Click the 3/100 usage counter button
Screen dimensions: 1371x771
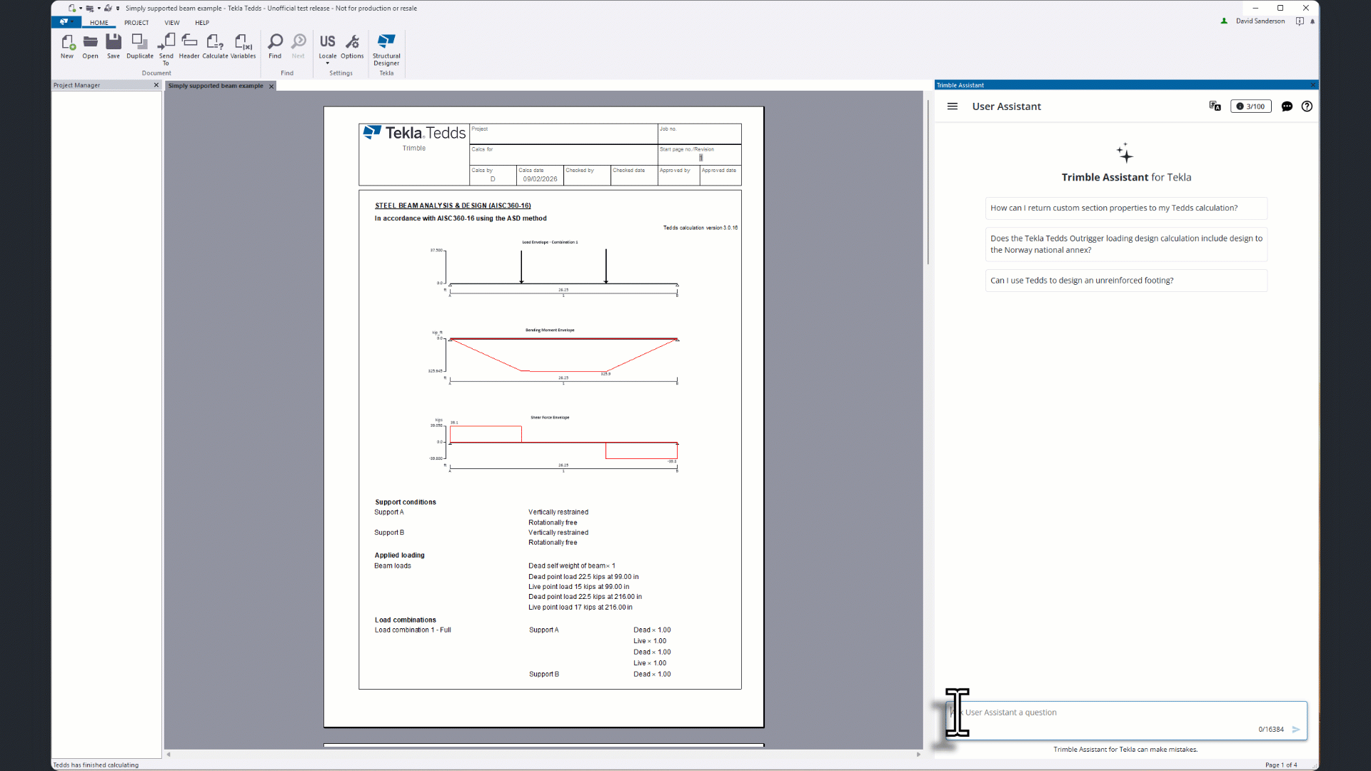click(x=1251, y=106)
